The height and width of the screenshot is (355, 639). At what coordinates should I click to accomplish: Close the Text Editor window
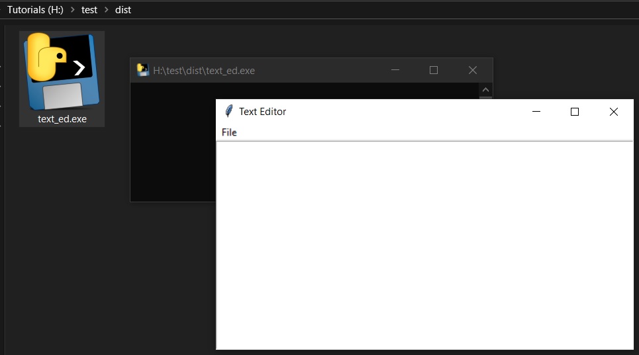coord(613,112)
